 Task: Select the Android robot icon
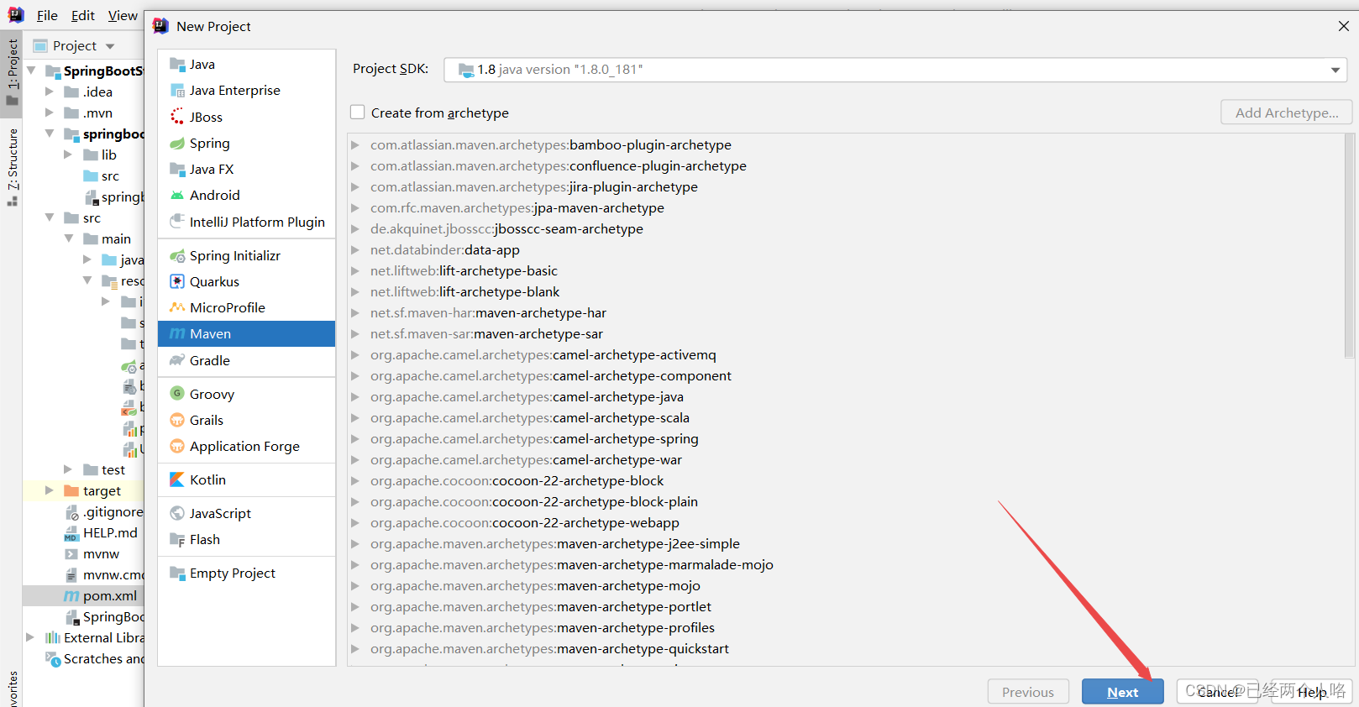(177, 195)
